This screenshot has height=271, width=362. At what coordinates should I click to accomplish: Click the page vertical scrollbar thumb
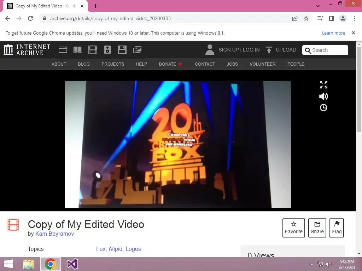click(359, 89)
